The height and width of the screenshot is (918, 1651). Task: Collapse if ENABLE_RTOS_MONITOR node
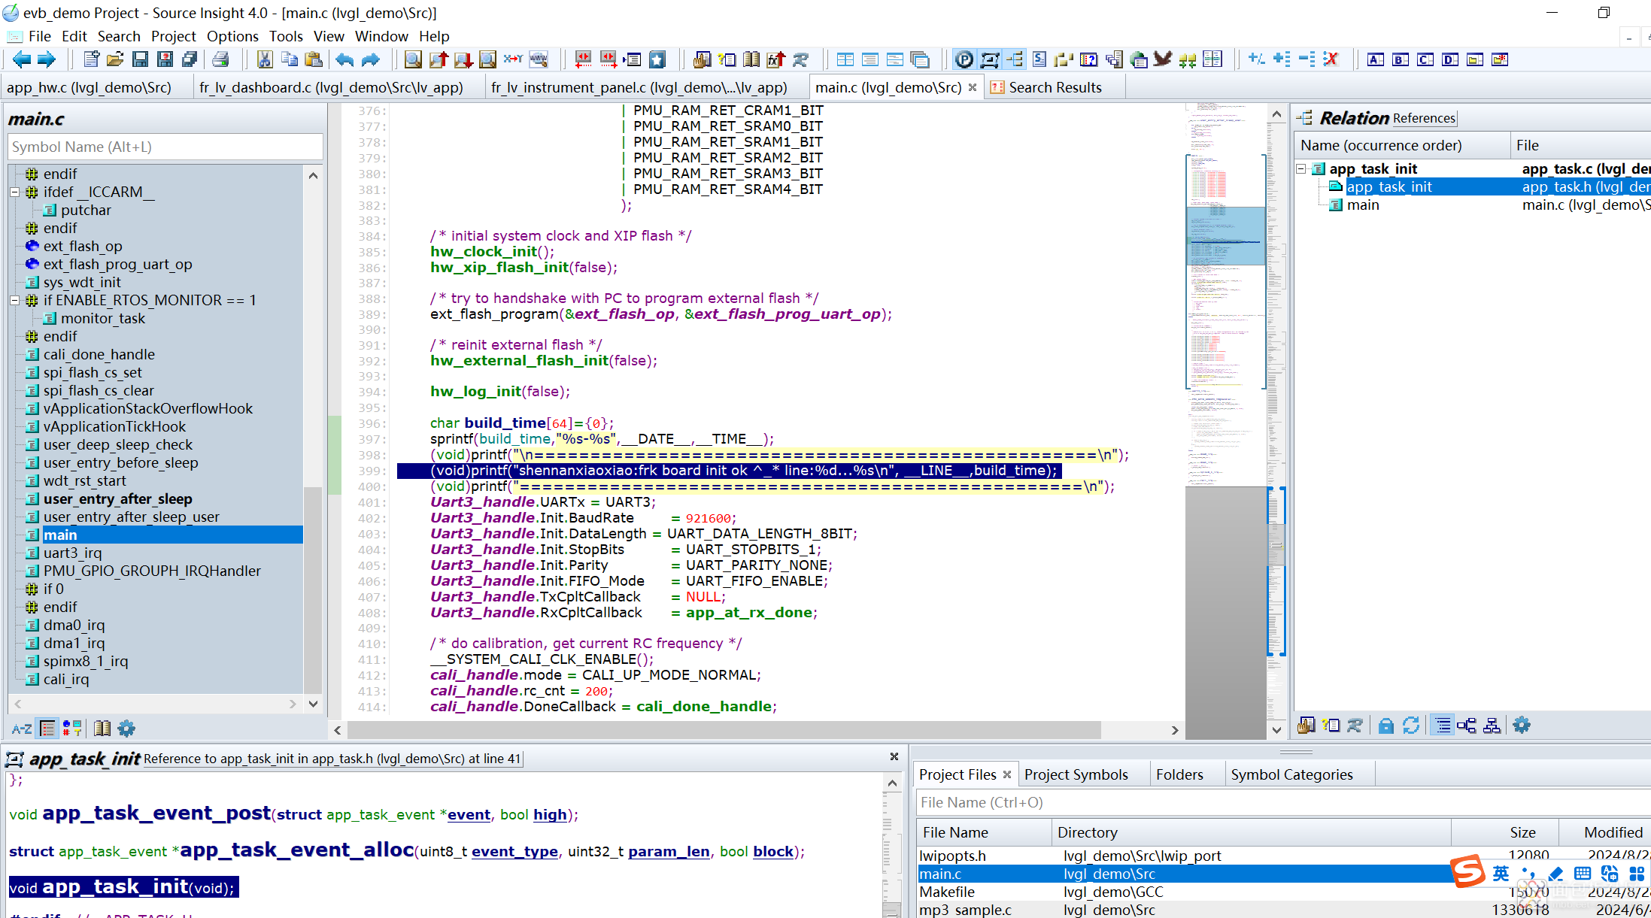click(x=14, y=300)
